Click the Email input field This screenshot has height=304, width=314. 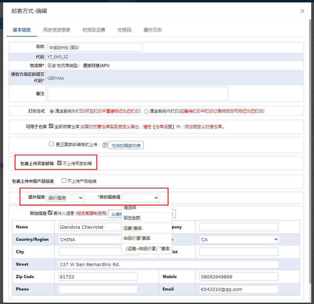point(239,289)
